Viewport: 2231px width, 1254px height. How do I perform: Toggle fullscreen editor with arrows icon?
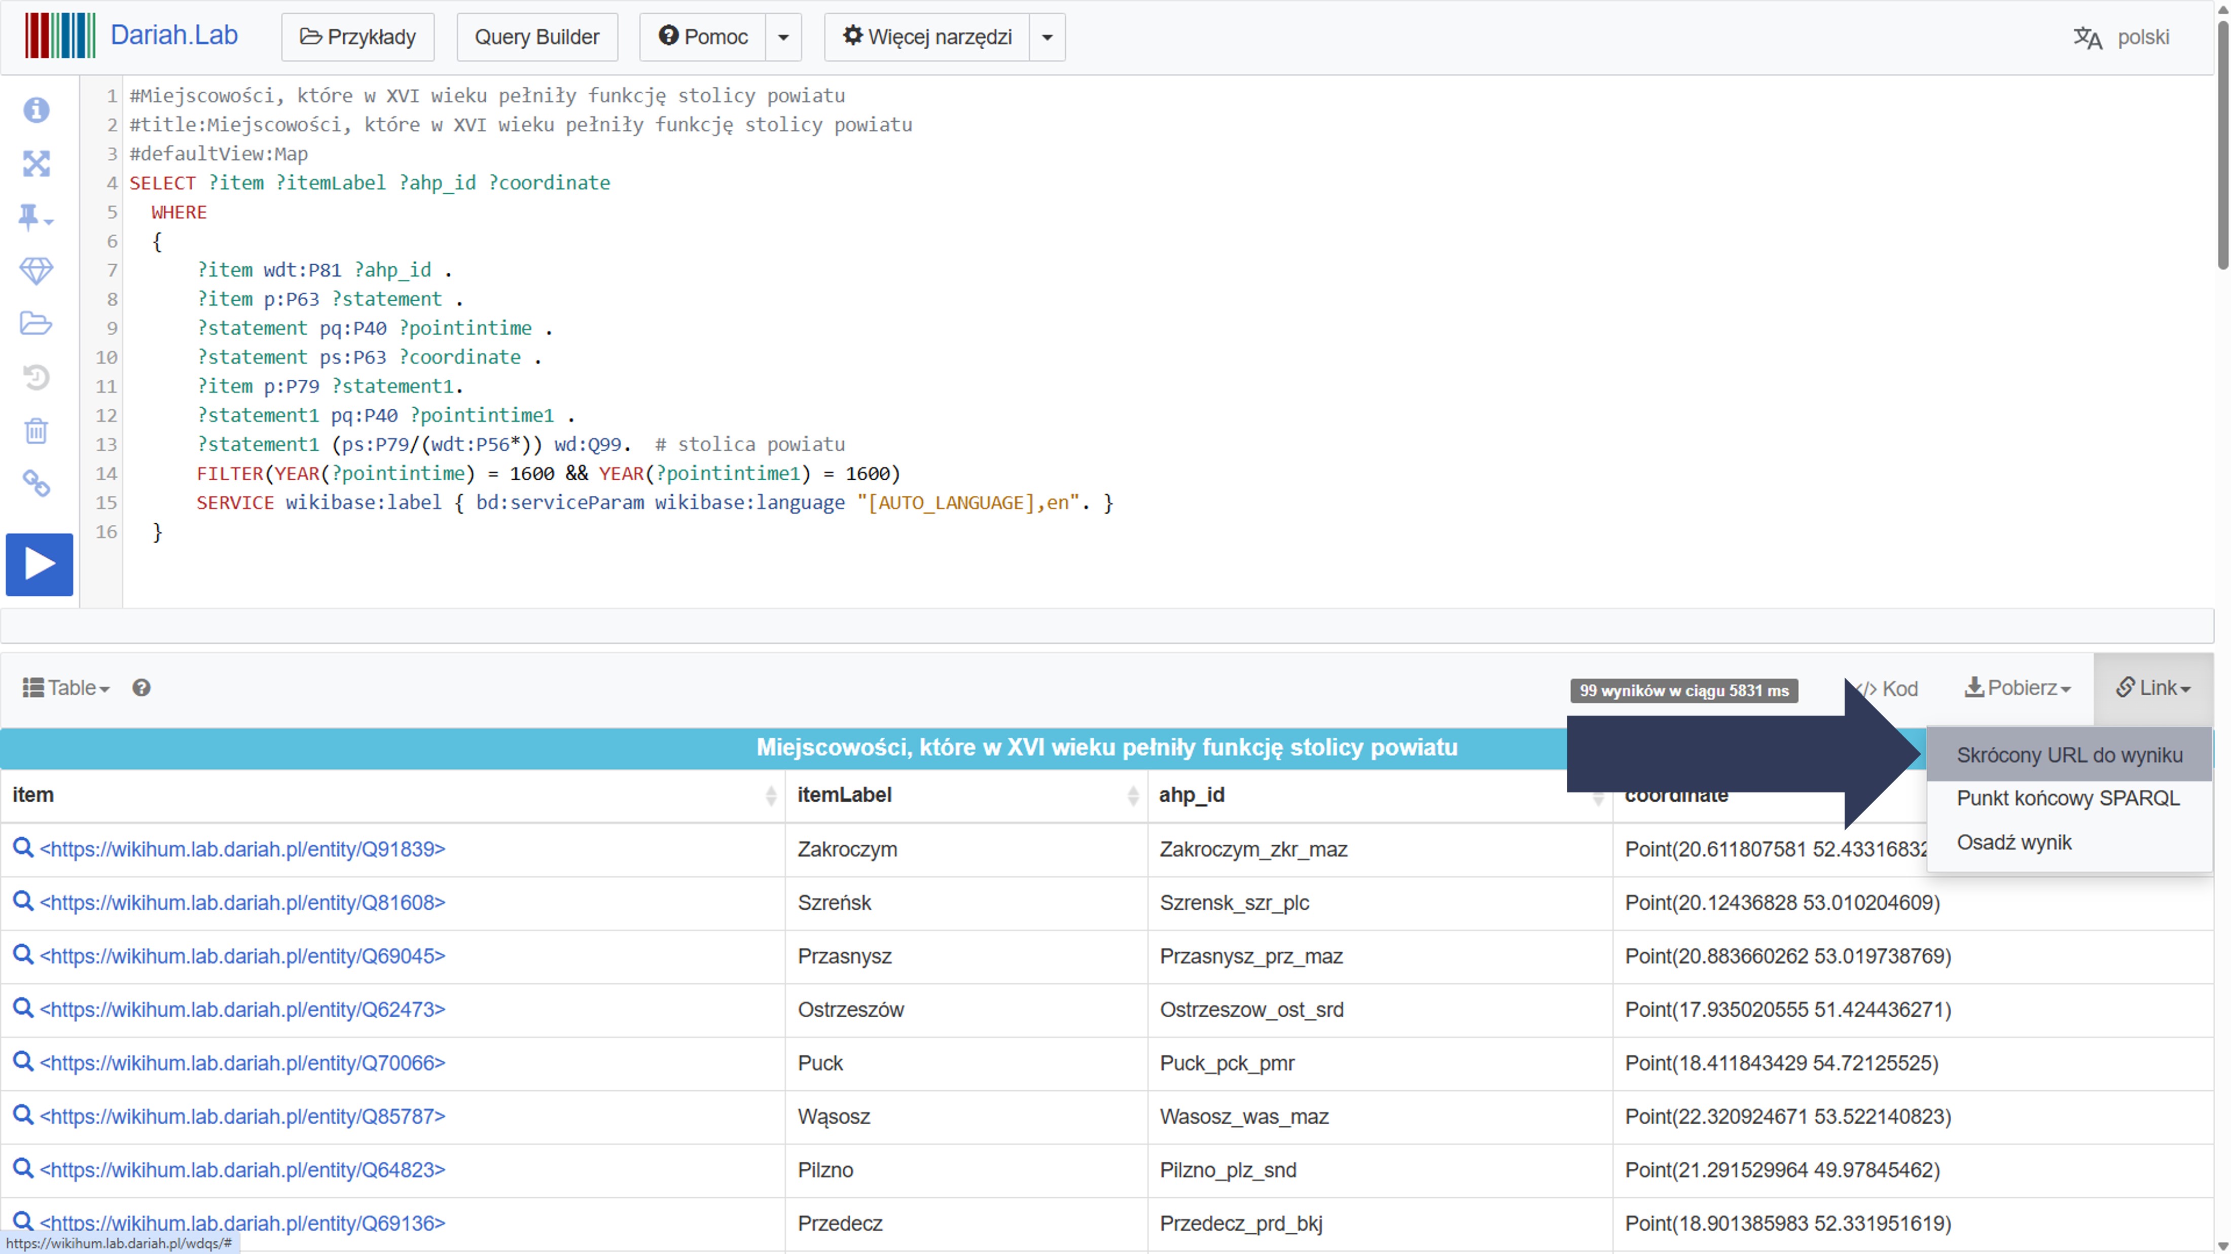(37, 164)
